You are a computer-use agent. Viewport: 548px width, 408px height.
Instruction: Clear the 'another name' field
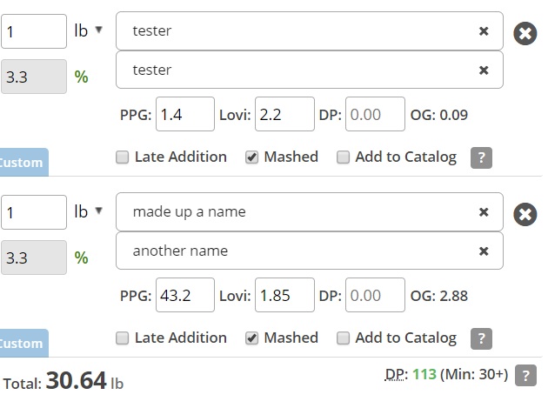tap(484, 251)
